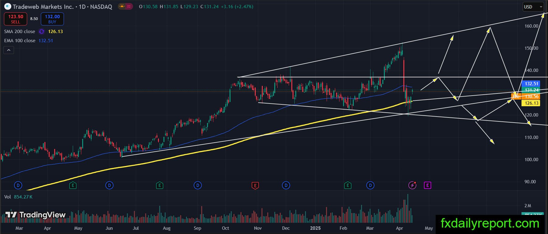Click the 160.00 price scale label
The height and width of the screenshot is (234, 548).
point(531,26)
